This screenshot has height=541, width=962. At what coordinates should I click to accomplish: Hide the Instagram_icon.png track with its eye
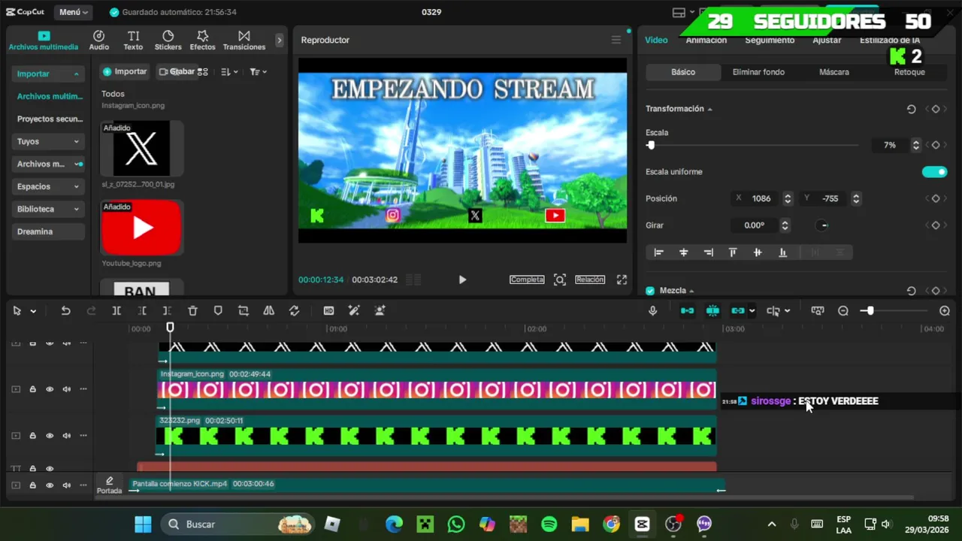pos(50,389)
